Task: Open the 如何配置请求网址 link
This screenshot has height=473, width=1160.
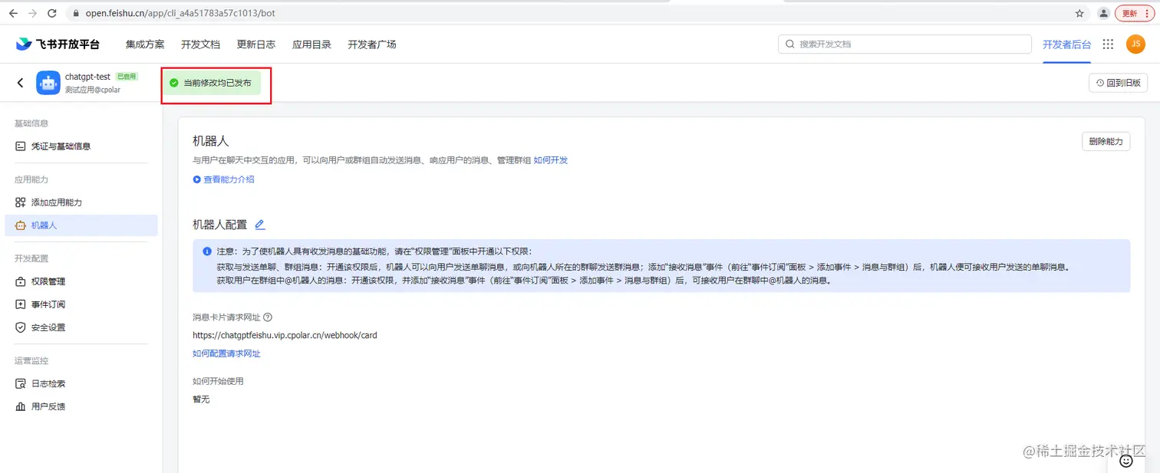Action: [x=226, y=353]
